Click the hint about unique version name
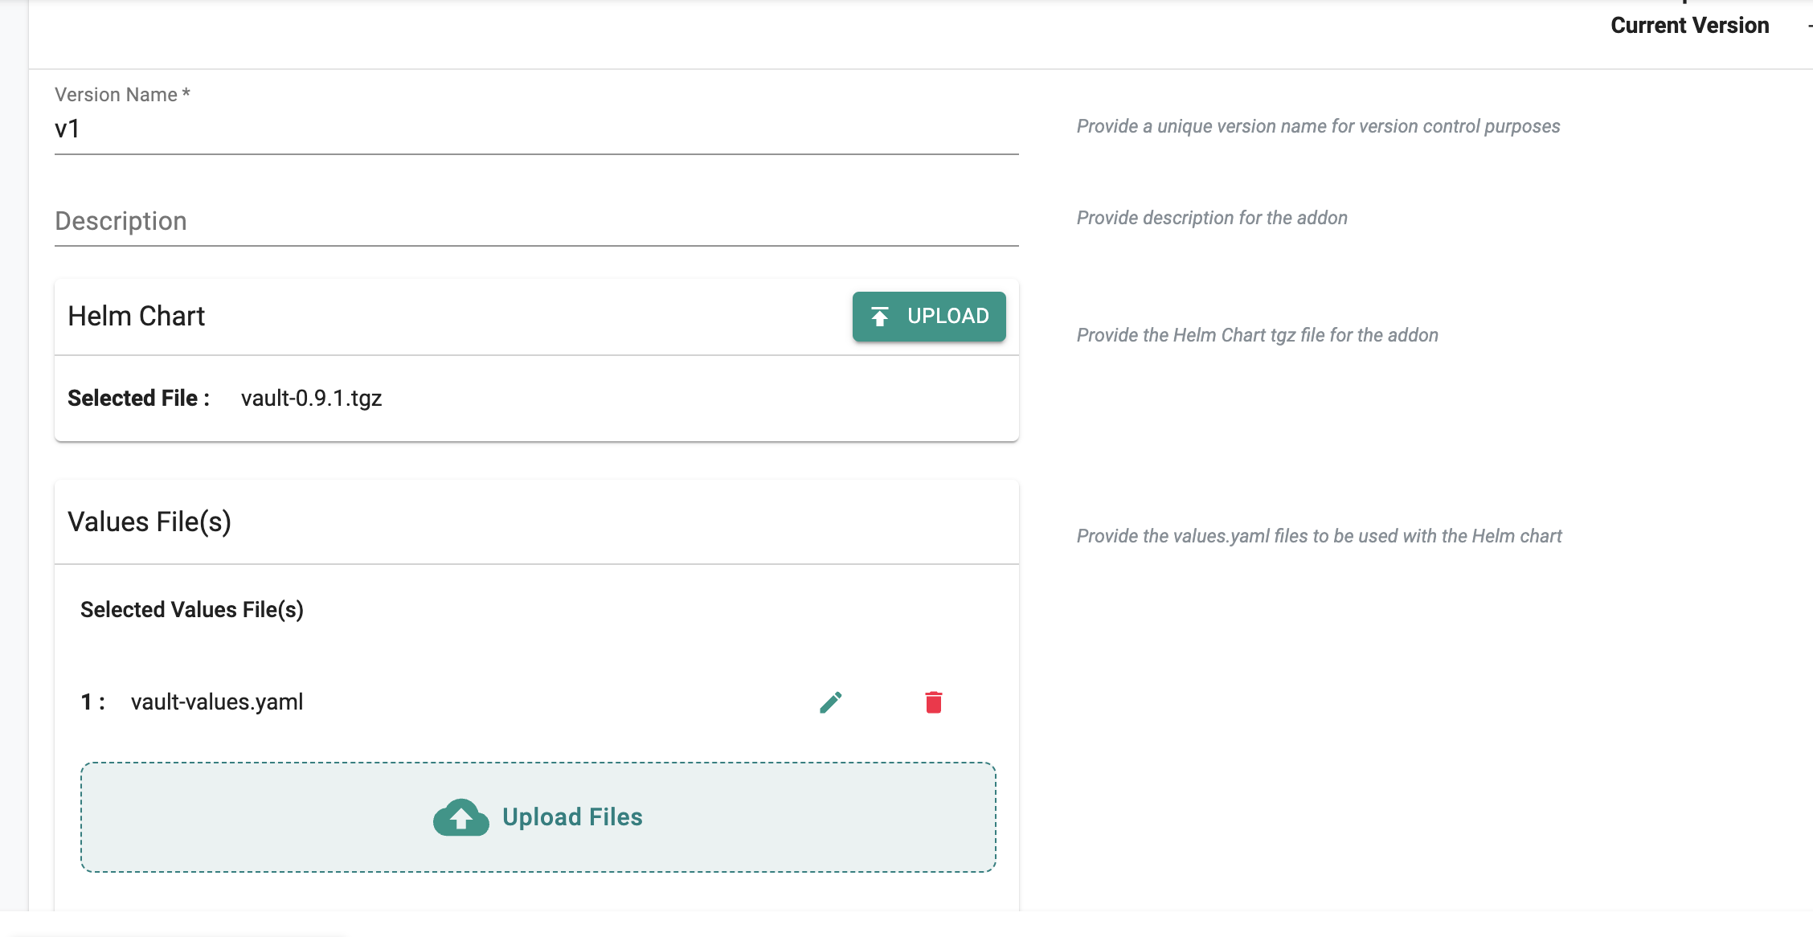 [x=1319, y=127]
